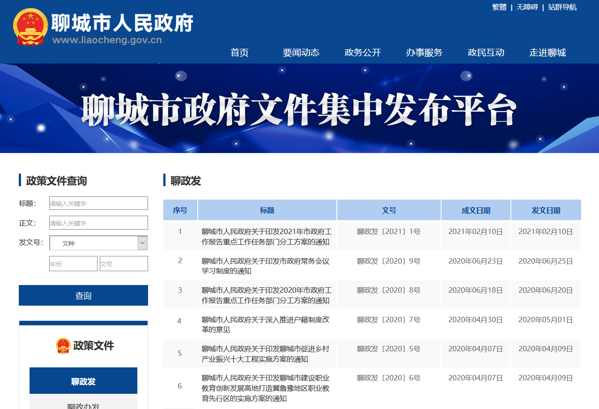599x409 pixels.
Task: Expand the 文种 combo box arrow
Action: (142, 243)
